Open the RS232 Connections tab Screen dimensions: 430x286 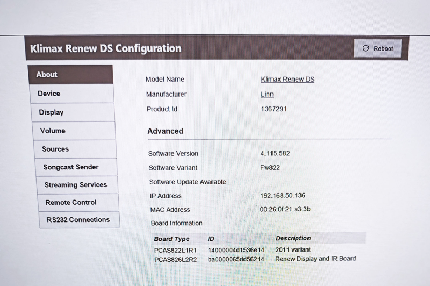coord(80,220)
